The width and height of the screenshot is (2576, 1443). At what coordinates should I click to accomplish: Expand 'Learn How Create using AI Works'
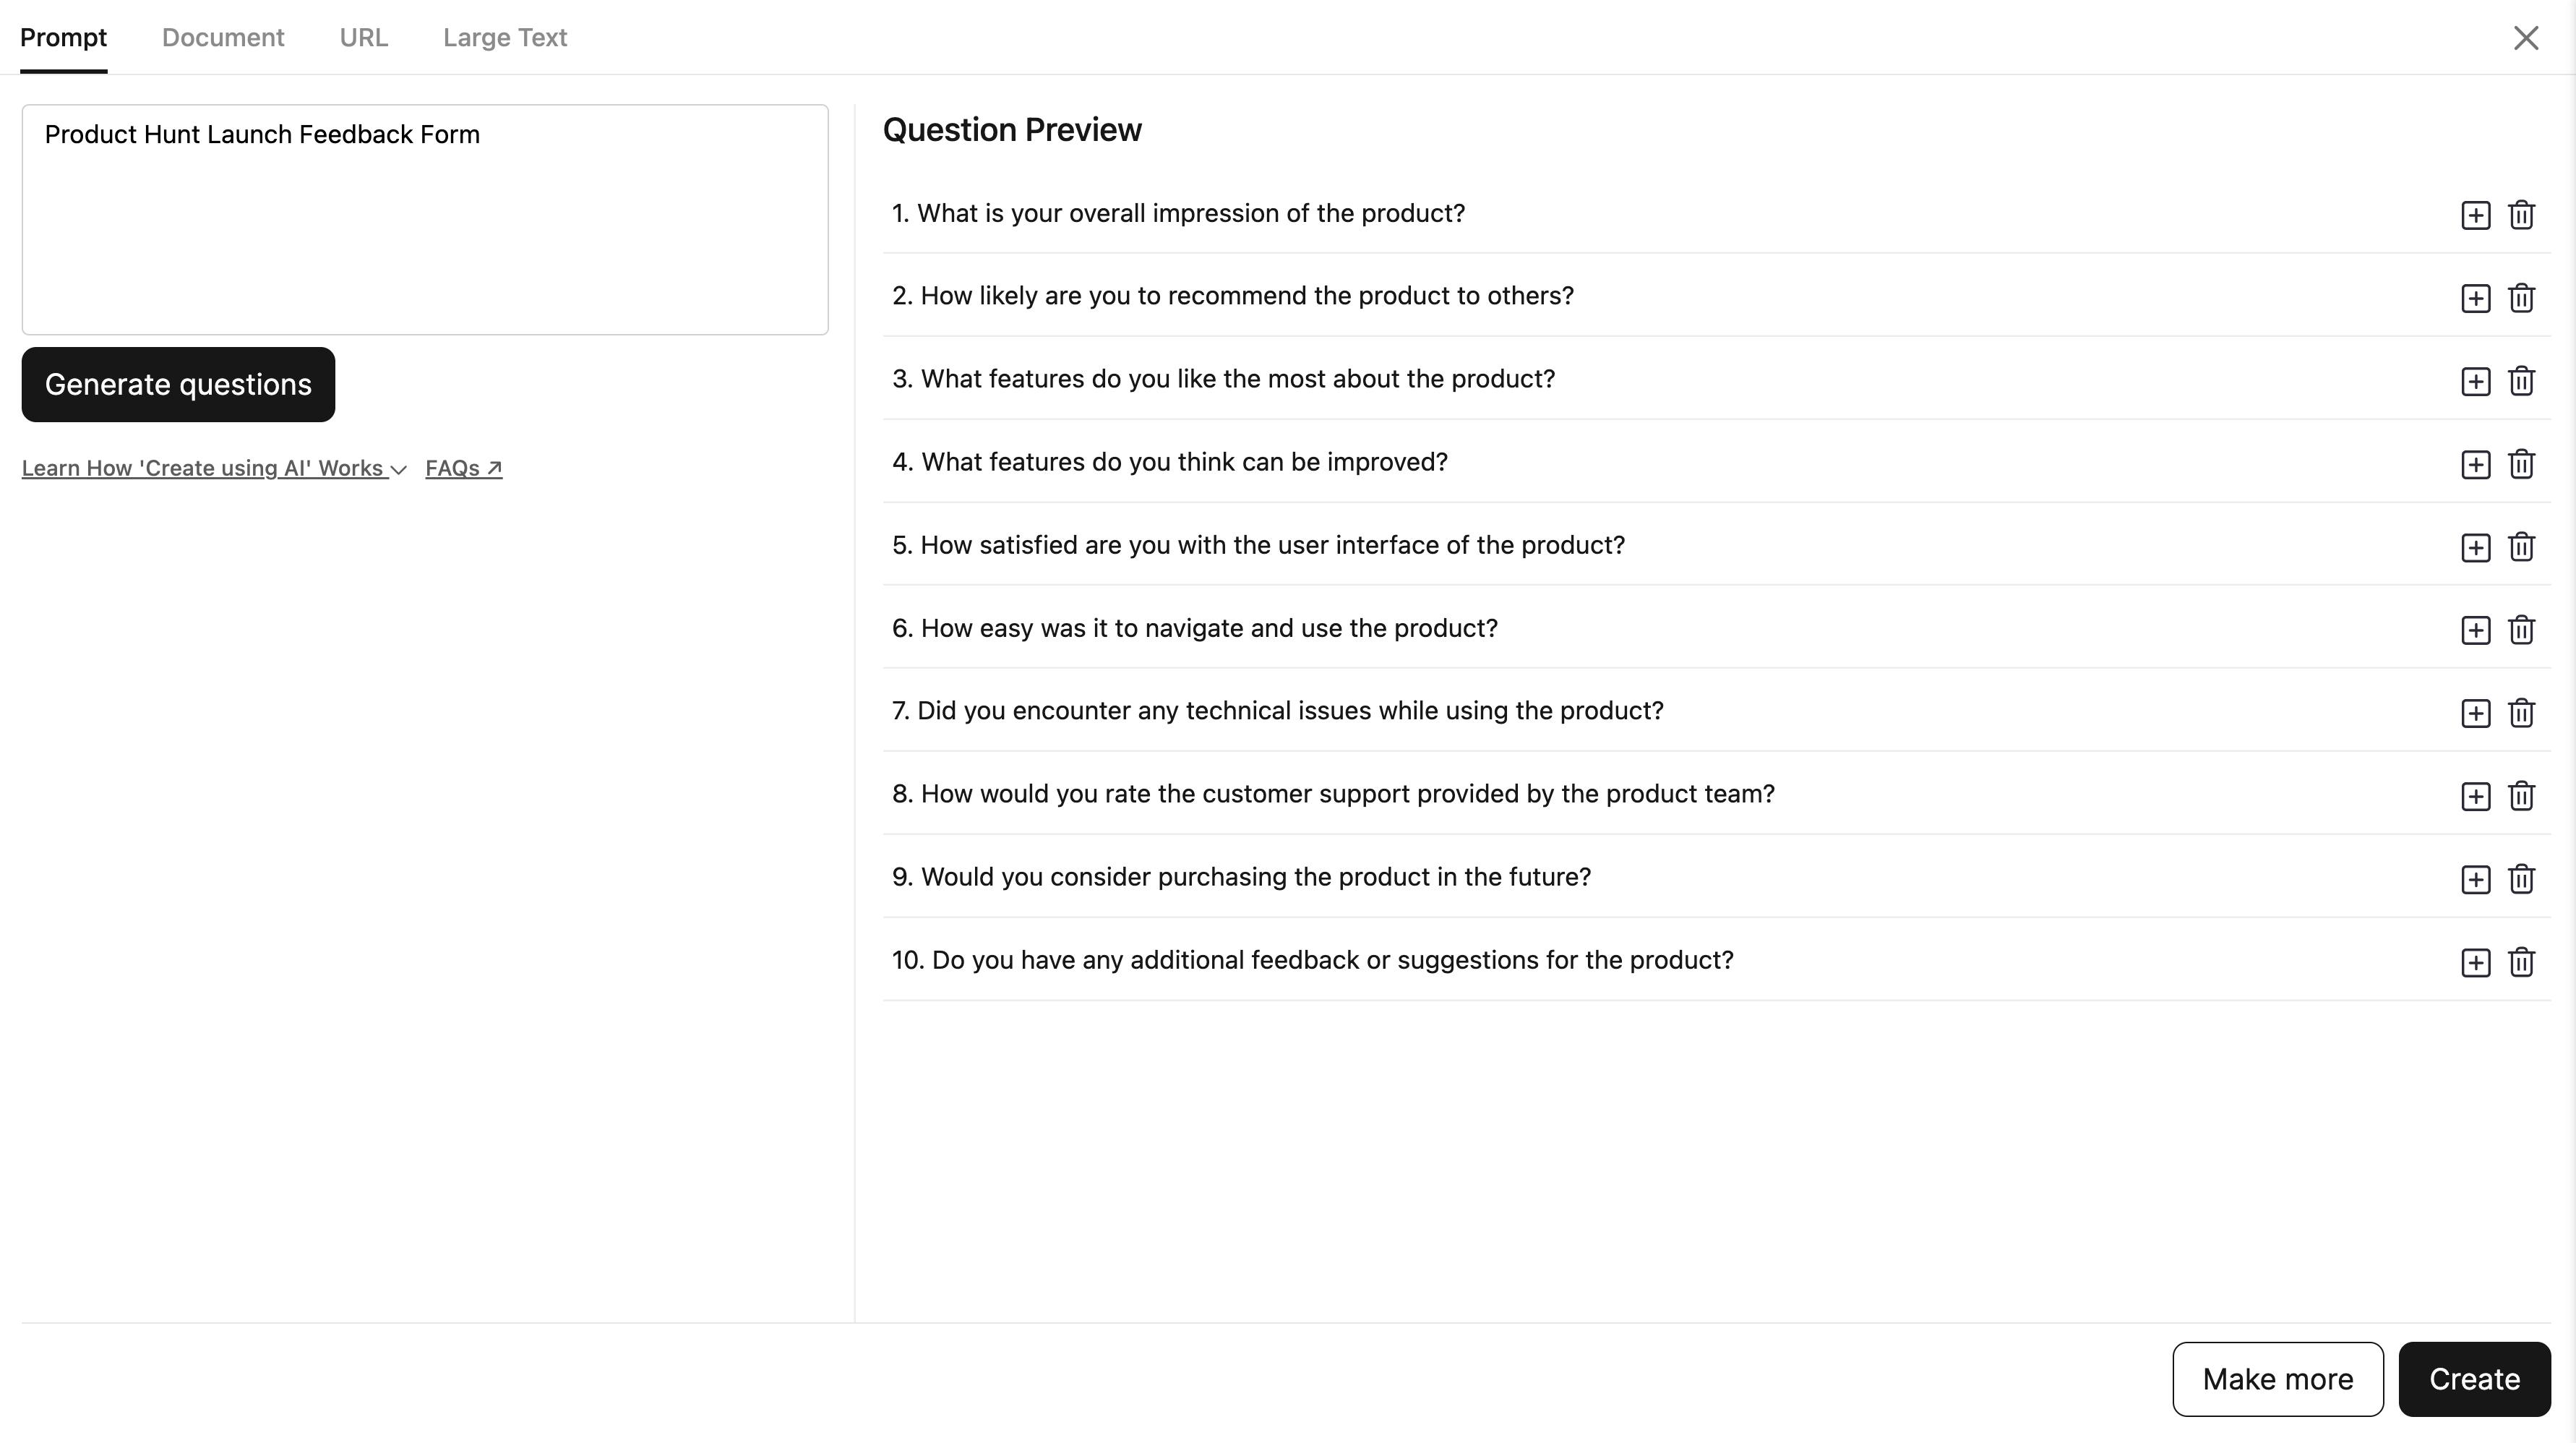[214, 468]
